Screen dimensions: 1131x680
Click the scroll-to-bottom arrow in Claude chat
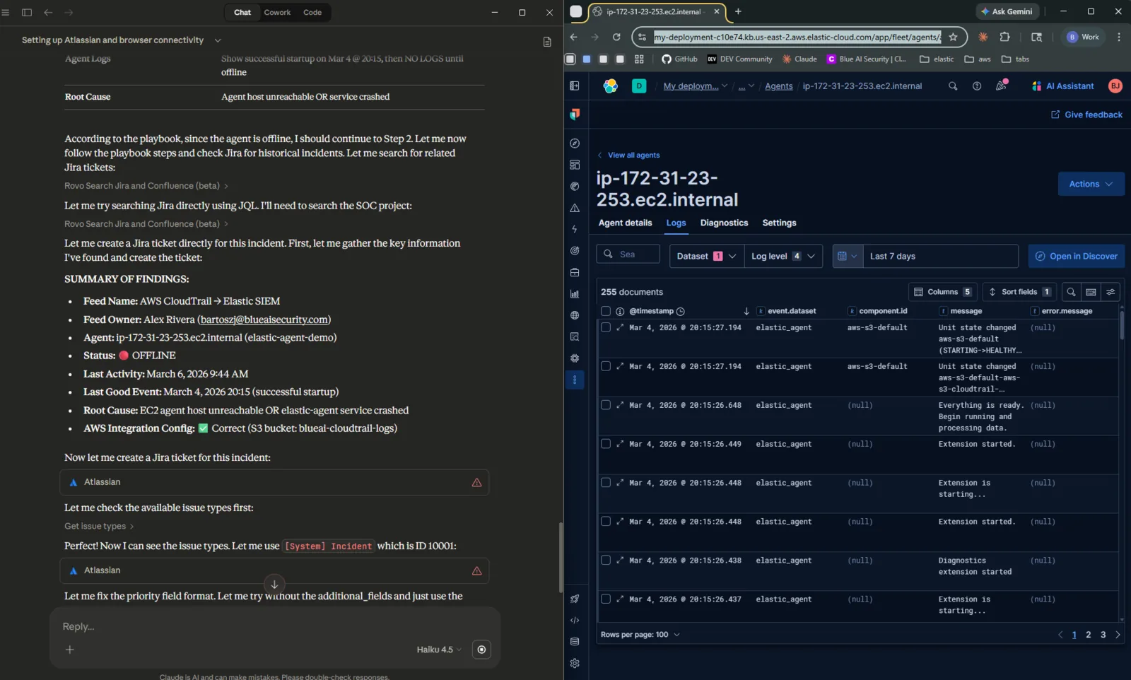[x=274, y=584]
